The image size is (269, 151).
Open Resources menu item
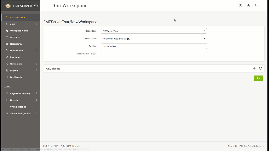tap(21, 57)
